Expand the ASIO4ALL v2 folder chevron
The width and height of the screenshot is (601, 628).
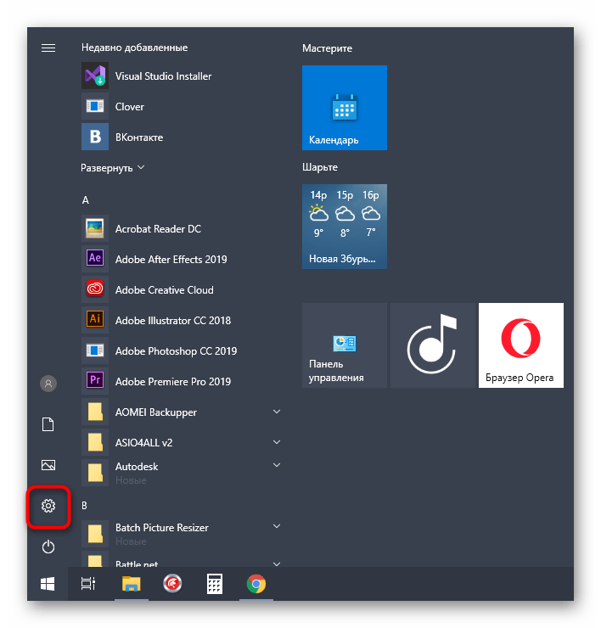pyautogui.click(x=277, y=442)
